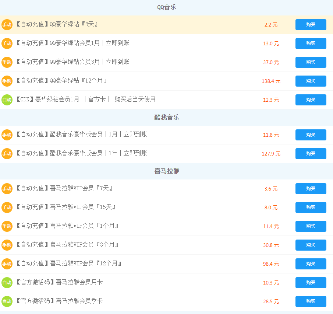Open product title QQ豪华绿钻『3天』

click(x=57, y=24)
